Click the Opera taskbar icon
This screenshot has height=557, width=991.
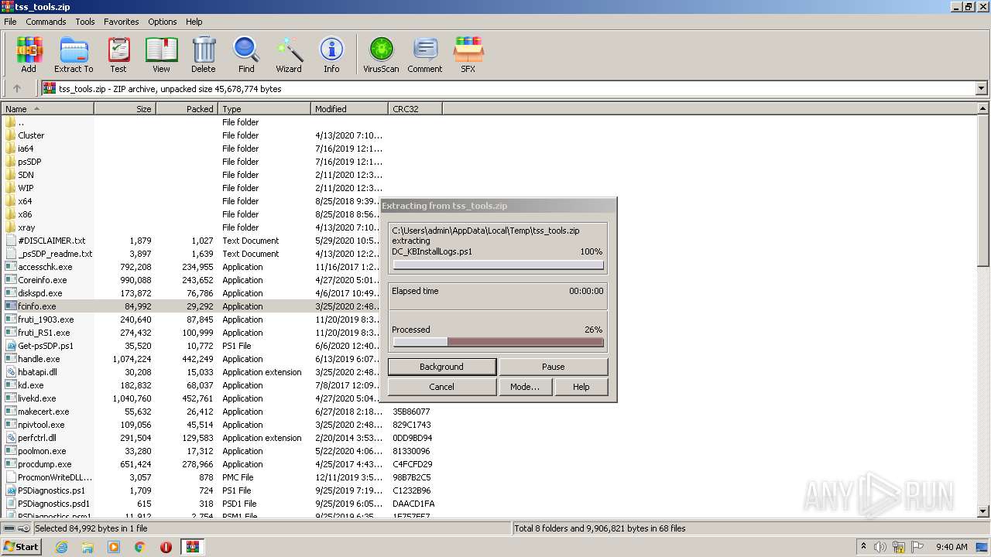pos(166,547)
